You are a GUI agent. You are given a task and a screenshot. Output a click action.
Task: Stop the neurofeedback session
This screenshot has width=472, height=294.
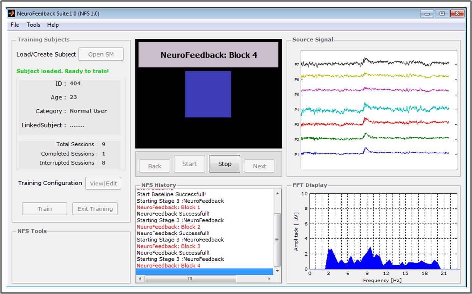(225, 164)
